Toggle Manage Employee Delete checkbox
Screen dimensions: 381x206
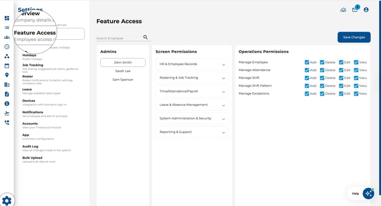(x=322, y=62)
